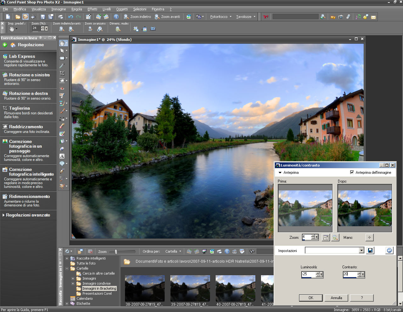Screen dimensions: 403x312
Task: Reset dialog settings to default values
Action: pos(389,250)
